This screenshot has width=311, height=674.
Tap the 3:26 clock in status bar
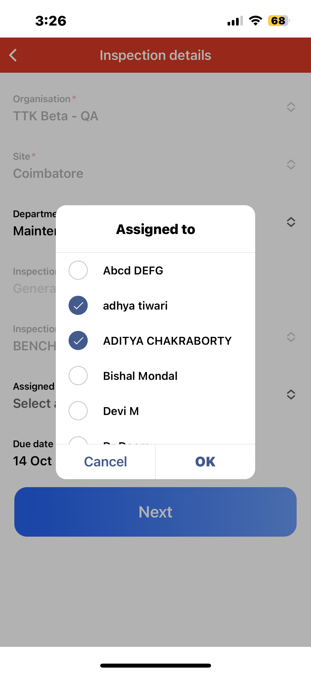[x=51, y=21]
